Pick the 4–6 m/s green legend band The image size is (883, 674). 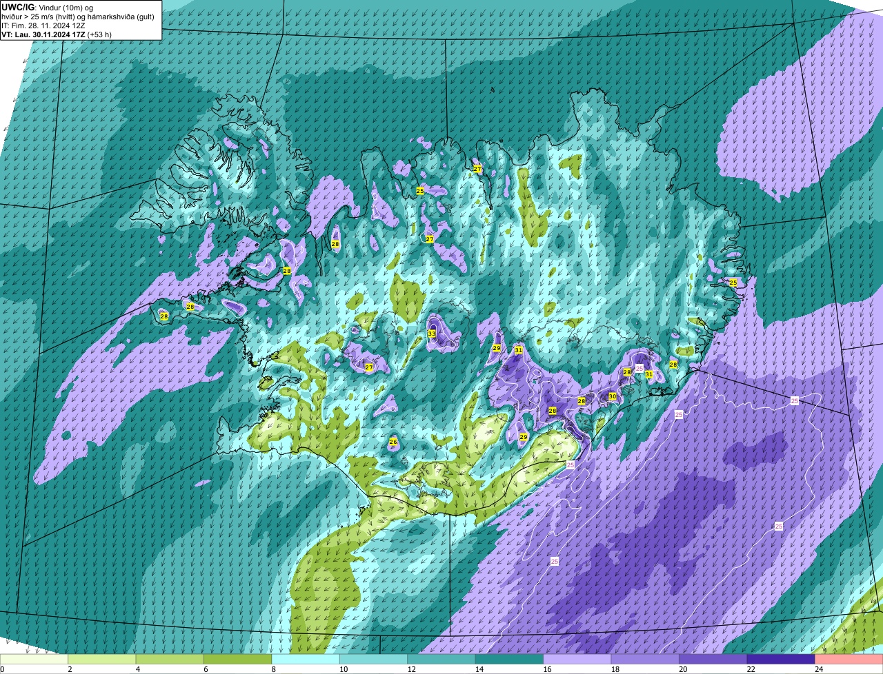coord(170,659)
